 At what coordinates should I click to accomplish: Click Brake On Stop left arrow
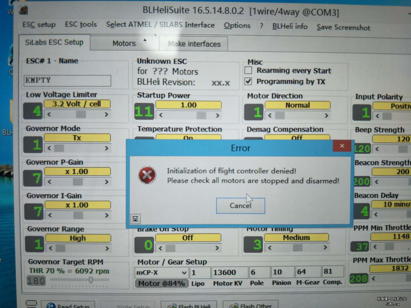click(160, 248)
